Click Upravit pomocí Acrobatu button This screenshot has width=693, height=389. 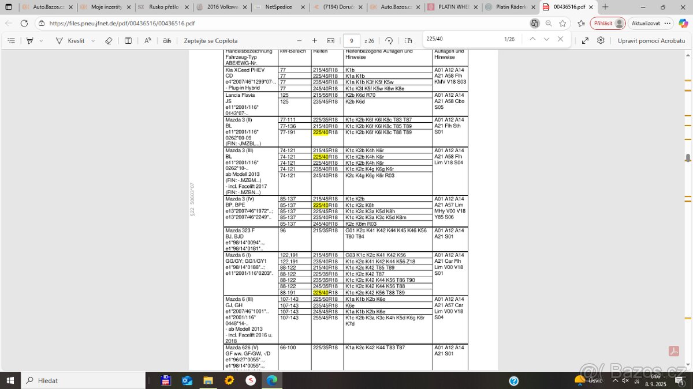pos(651,41)
